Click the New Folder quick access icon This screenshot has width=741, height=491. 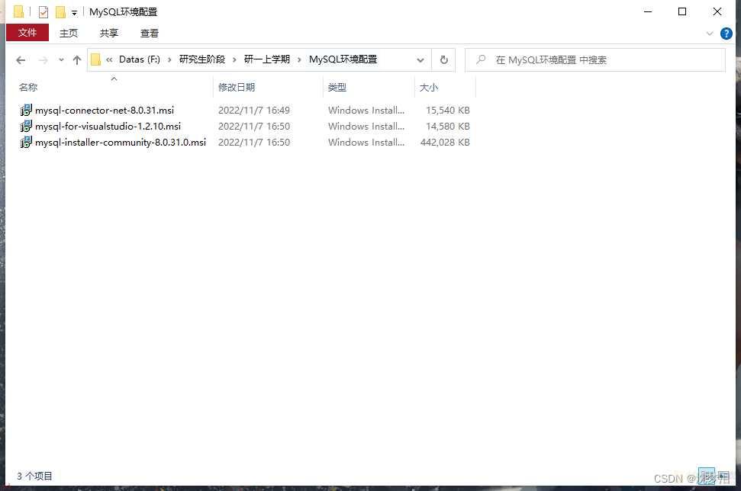click(60, 11)
